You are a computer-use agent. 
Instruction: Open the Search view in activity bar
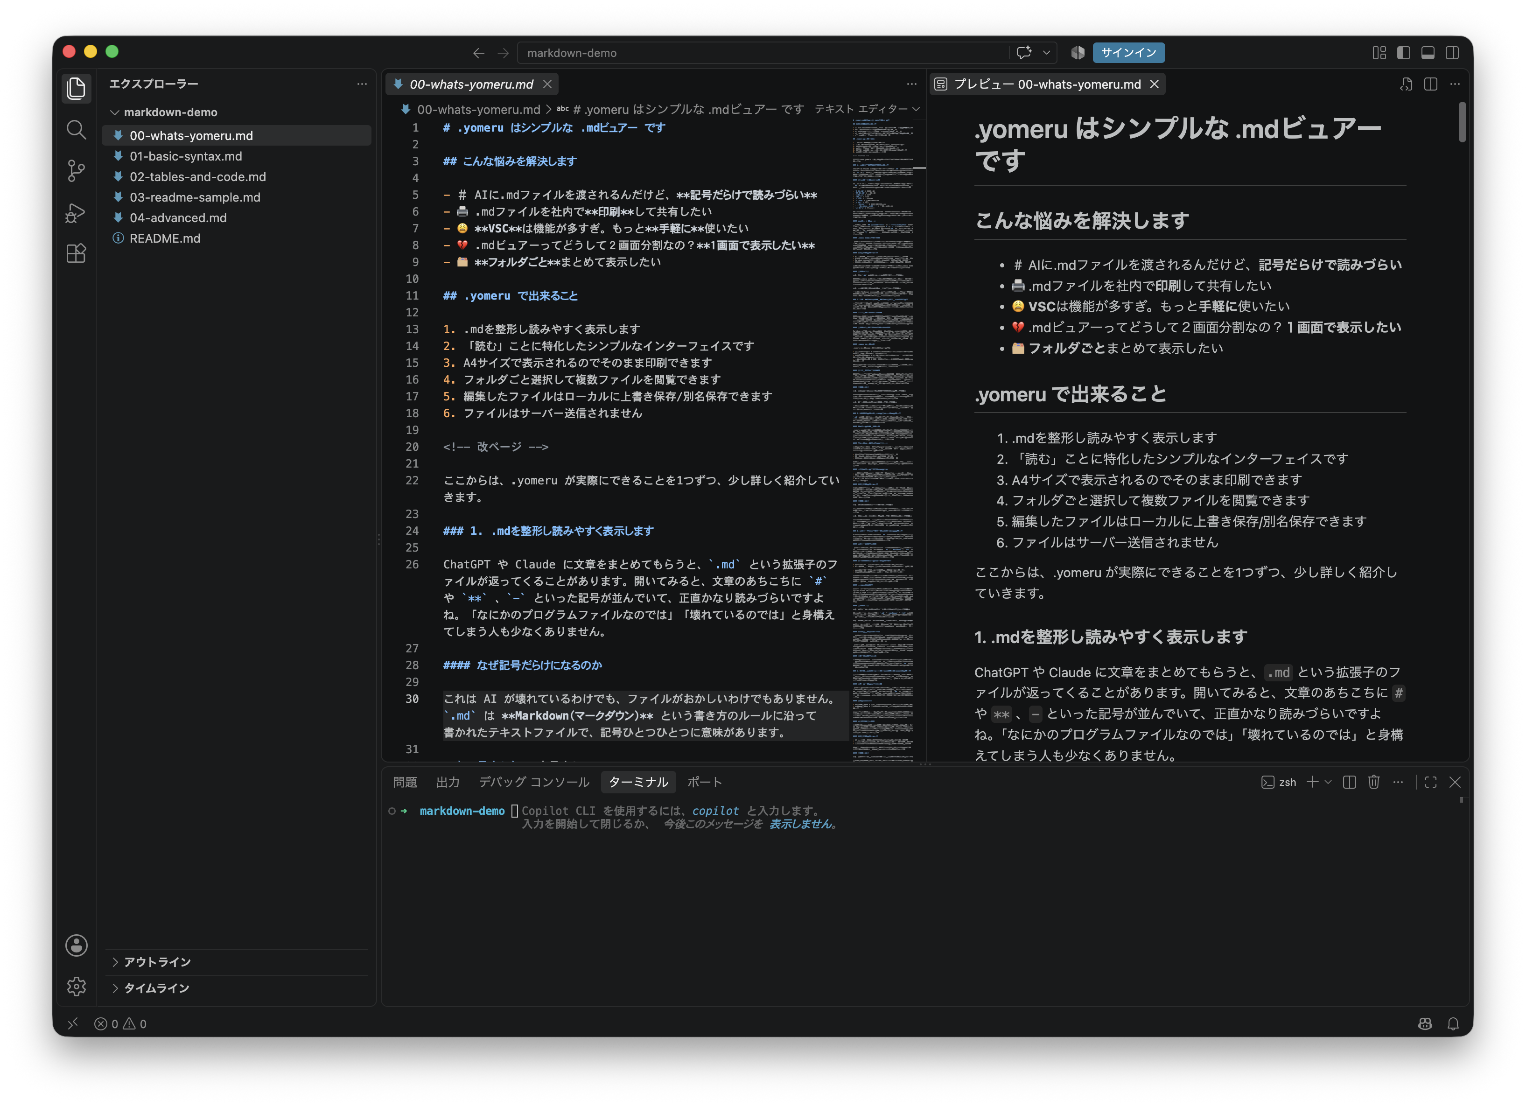pyautogui.click(x=76, y=130)
